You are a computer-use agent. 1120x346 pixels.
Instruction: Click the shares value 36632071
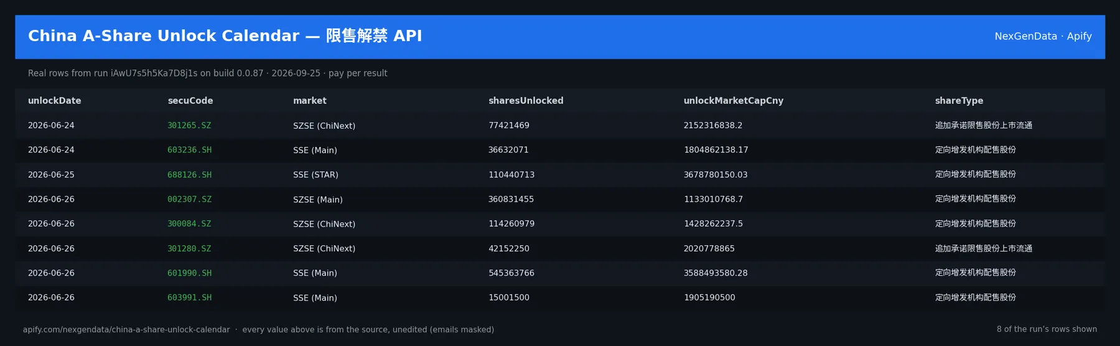pos(508,150)
